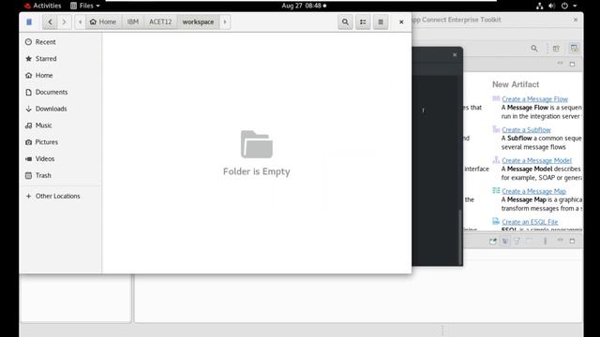Click Open Perspective icon in Toolkit

(556, 49)
